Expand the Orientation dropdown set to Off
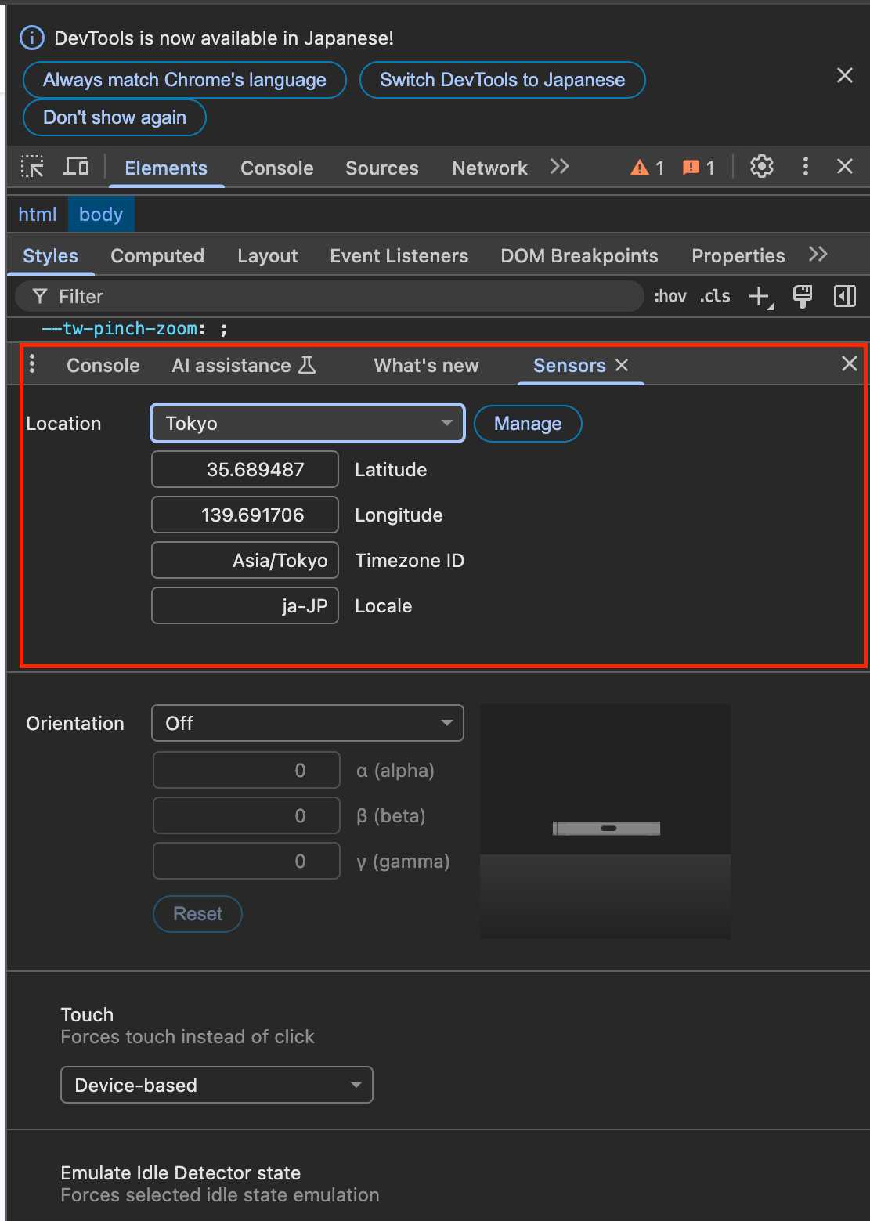 (x=308, y=724)
